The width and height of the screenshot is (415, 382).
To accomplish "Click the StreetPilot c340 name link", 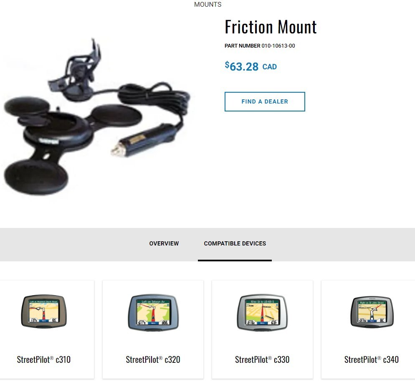I will pyautogui.click(x=371, y=359).
